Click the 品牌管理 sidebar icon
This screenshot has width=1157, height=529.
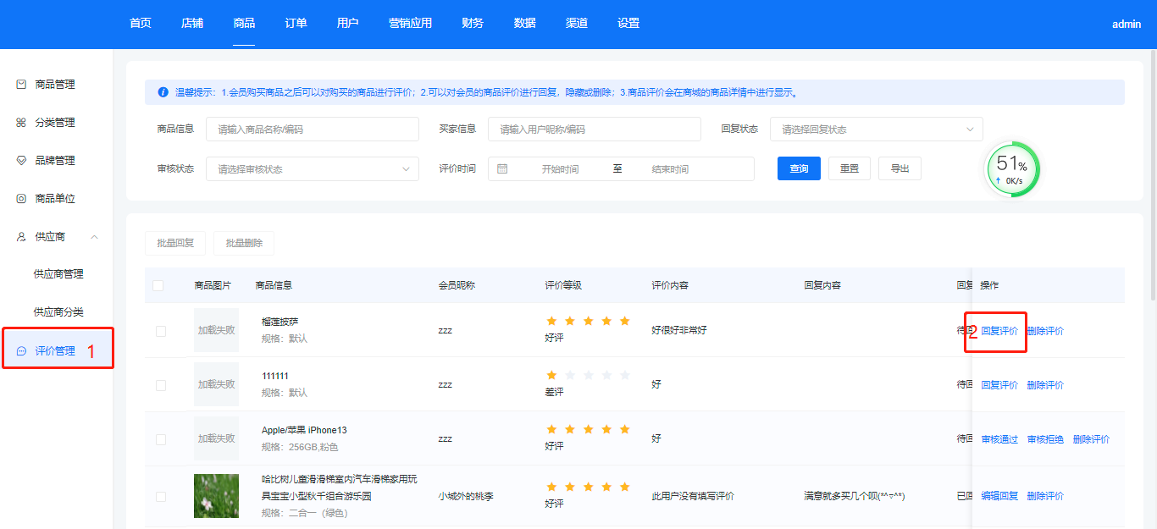click(22, 161)
